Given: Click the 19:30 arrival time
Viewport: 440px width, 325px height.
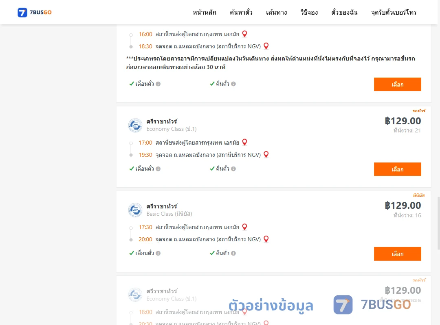Looking at the screenshot, I should [x=145, y=155].
